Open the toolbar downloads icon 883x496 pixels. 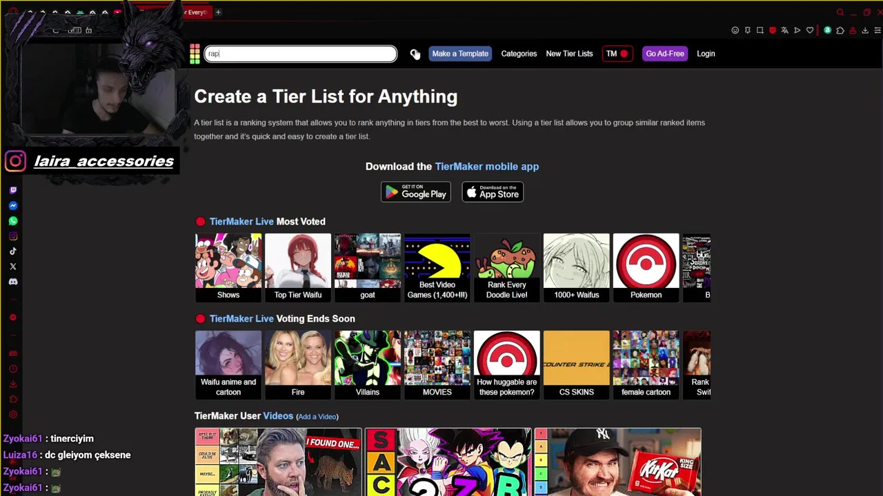865,30
